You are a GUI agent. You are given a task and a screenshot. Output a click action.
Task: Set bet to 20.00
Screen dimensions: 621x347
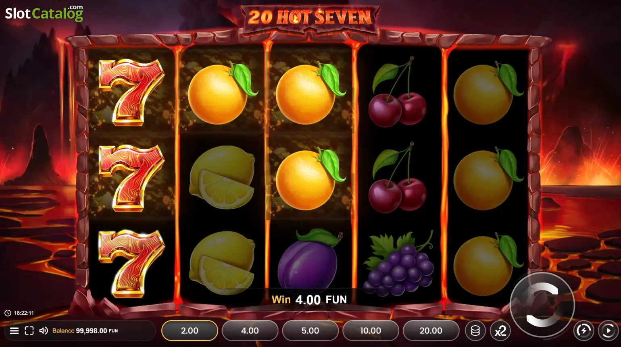431,330
